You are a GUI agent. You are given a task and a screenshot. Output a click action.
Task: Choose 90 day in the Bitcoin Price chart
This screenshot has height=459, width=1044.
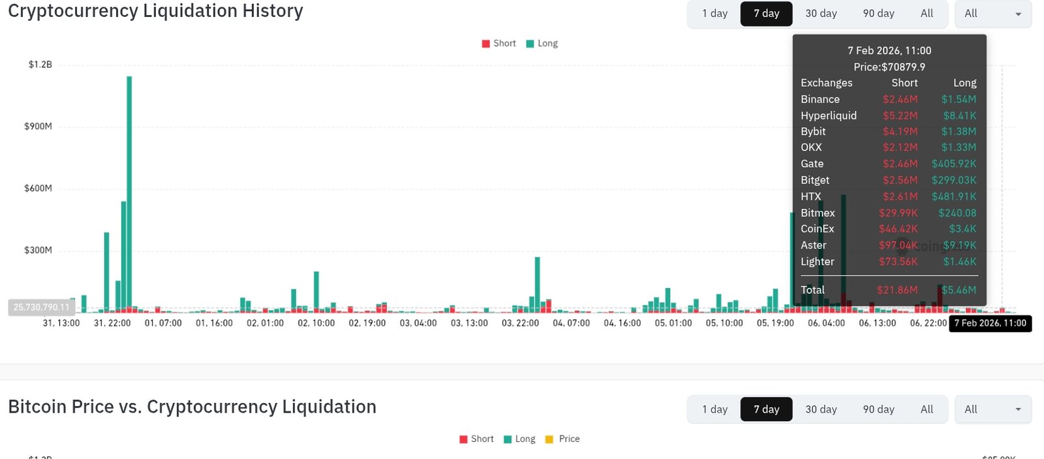878,409
